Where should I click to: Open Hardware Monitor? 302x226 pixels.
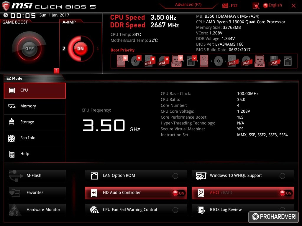click(37, 210)
